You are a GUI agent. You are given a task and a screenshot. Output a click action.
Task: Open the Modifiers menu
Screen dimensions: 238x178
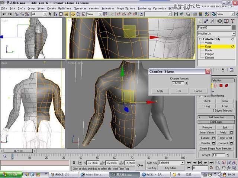click(64, 8)
